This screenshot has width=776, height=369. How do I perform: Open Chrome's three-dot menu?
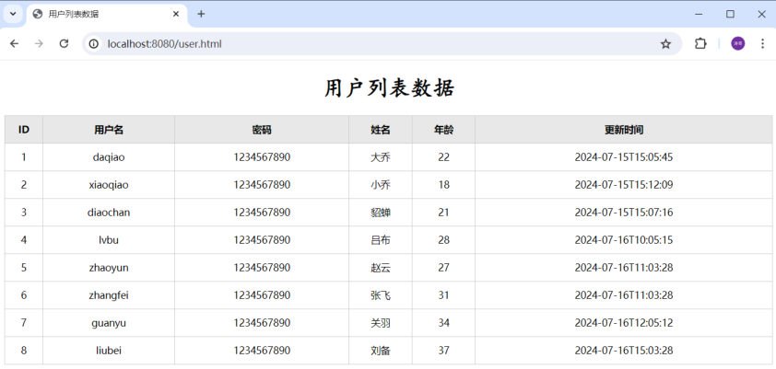pos(763,44)
